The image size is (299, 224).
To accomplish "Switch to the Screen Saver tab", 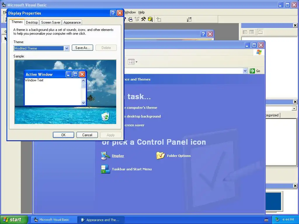I will [51, 22].
